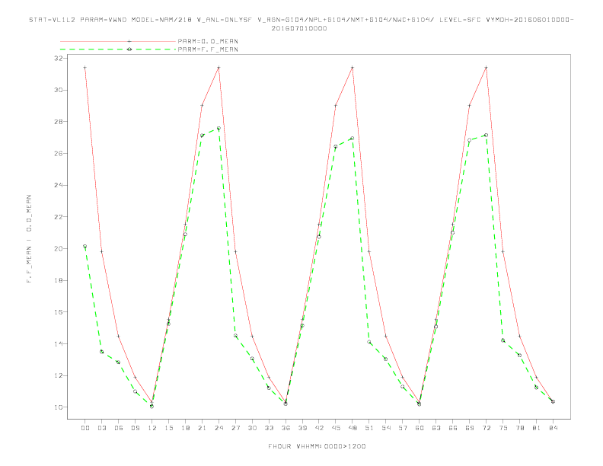Click the x-axis tick label 57
This screenshot has width=603, height=466.
pos(403,428)
